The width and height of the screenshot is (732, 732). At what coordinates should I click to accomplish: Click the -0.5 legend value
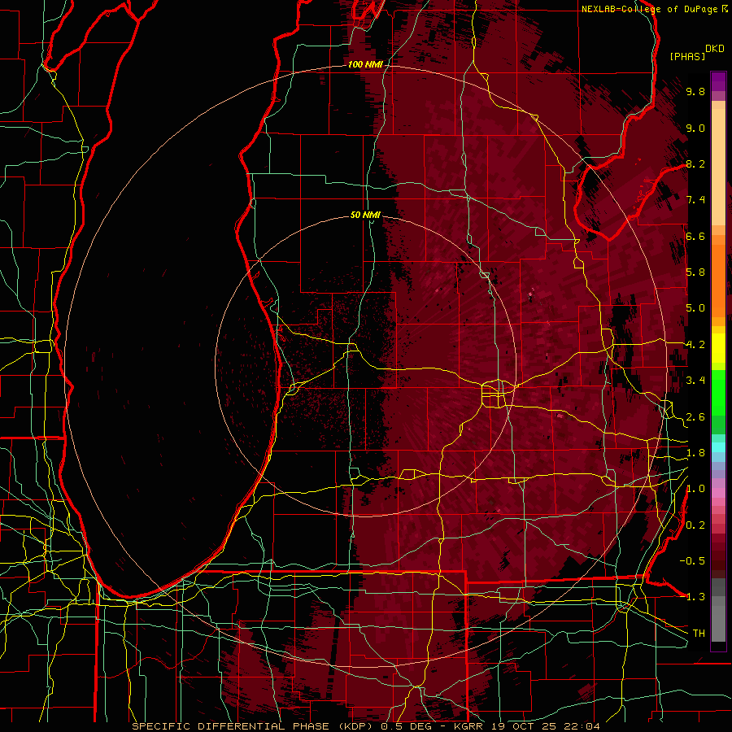coord(692,561)
